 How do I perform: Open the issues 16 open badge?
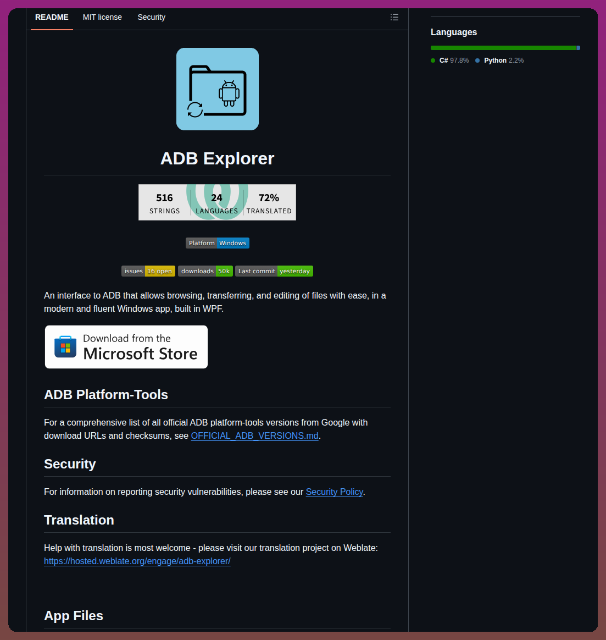point(148,271)
